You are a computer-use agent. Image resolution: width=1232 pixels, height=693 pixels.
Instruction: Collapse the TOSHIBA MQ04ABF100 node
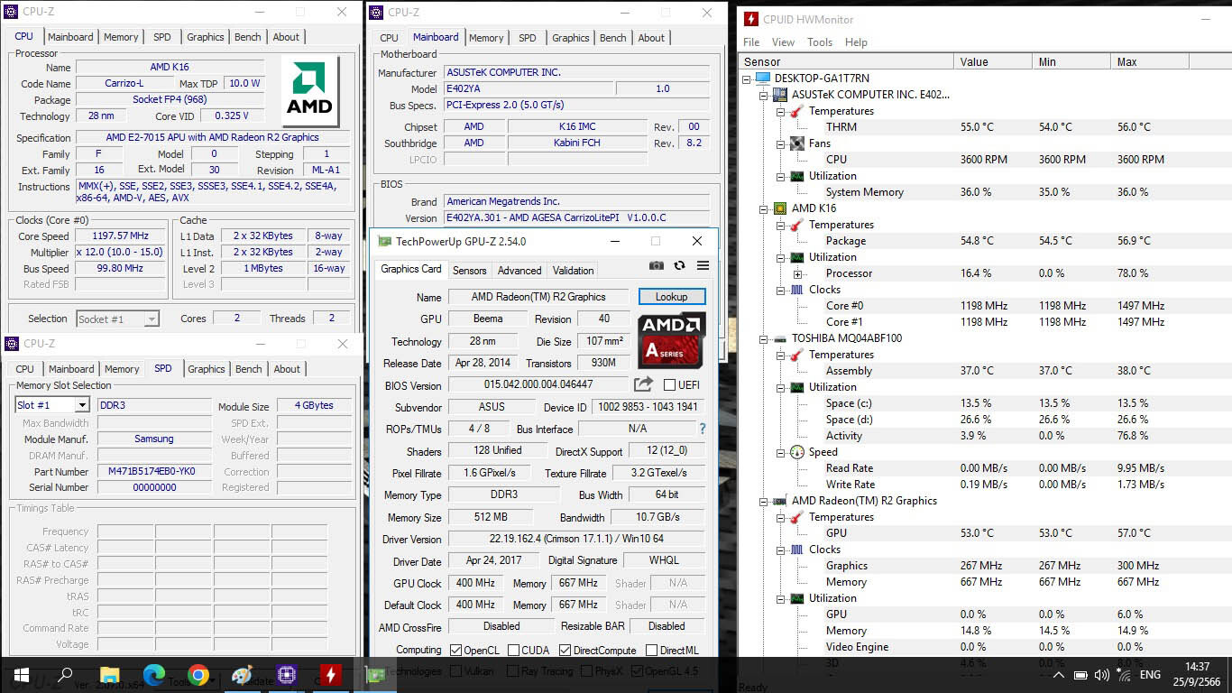tap(764, 338)
